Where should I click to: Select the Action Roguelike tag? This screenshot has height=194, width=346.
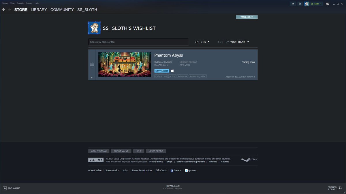point(198,76)
